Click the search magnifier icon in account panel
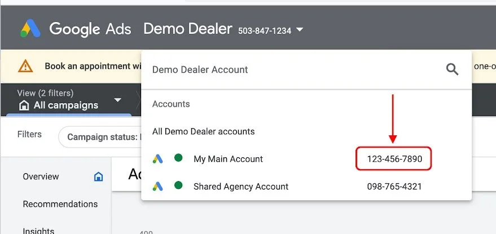This screenshot has width=496, height=234. (452, 69)
